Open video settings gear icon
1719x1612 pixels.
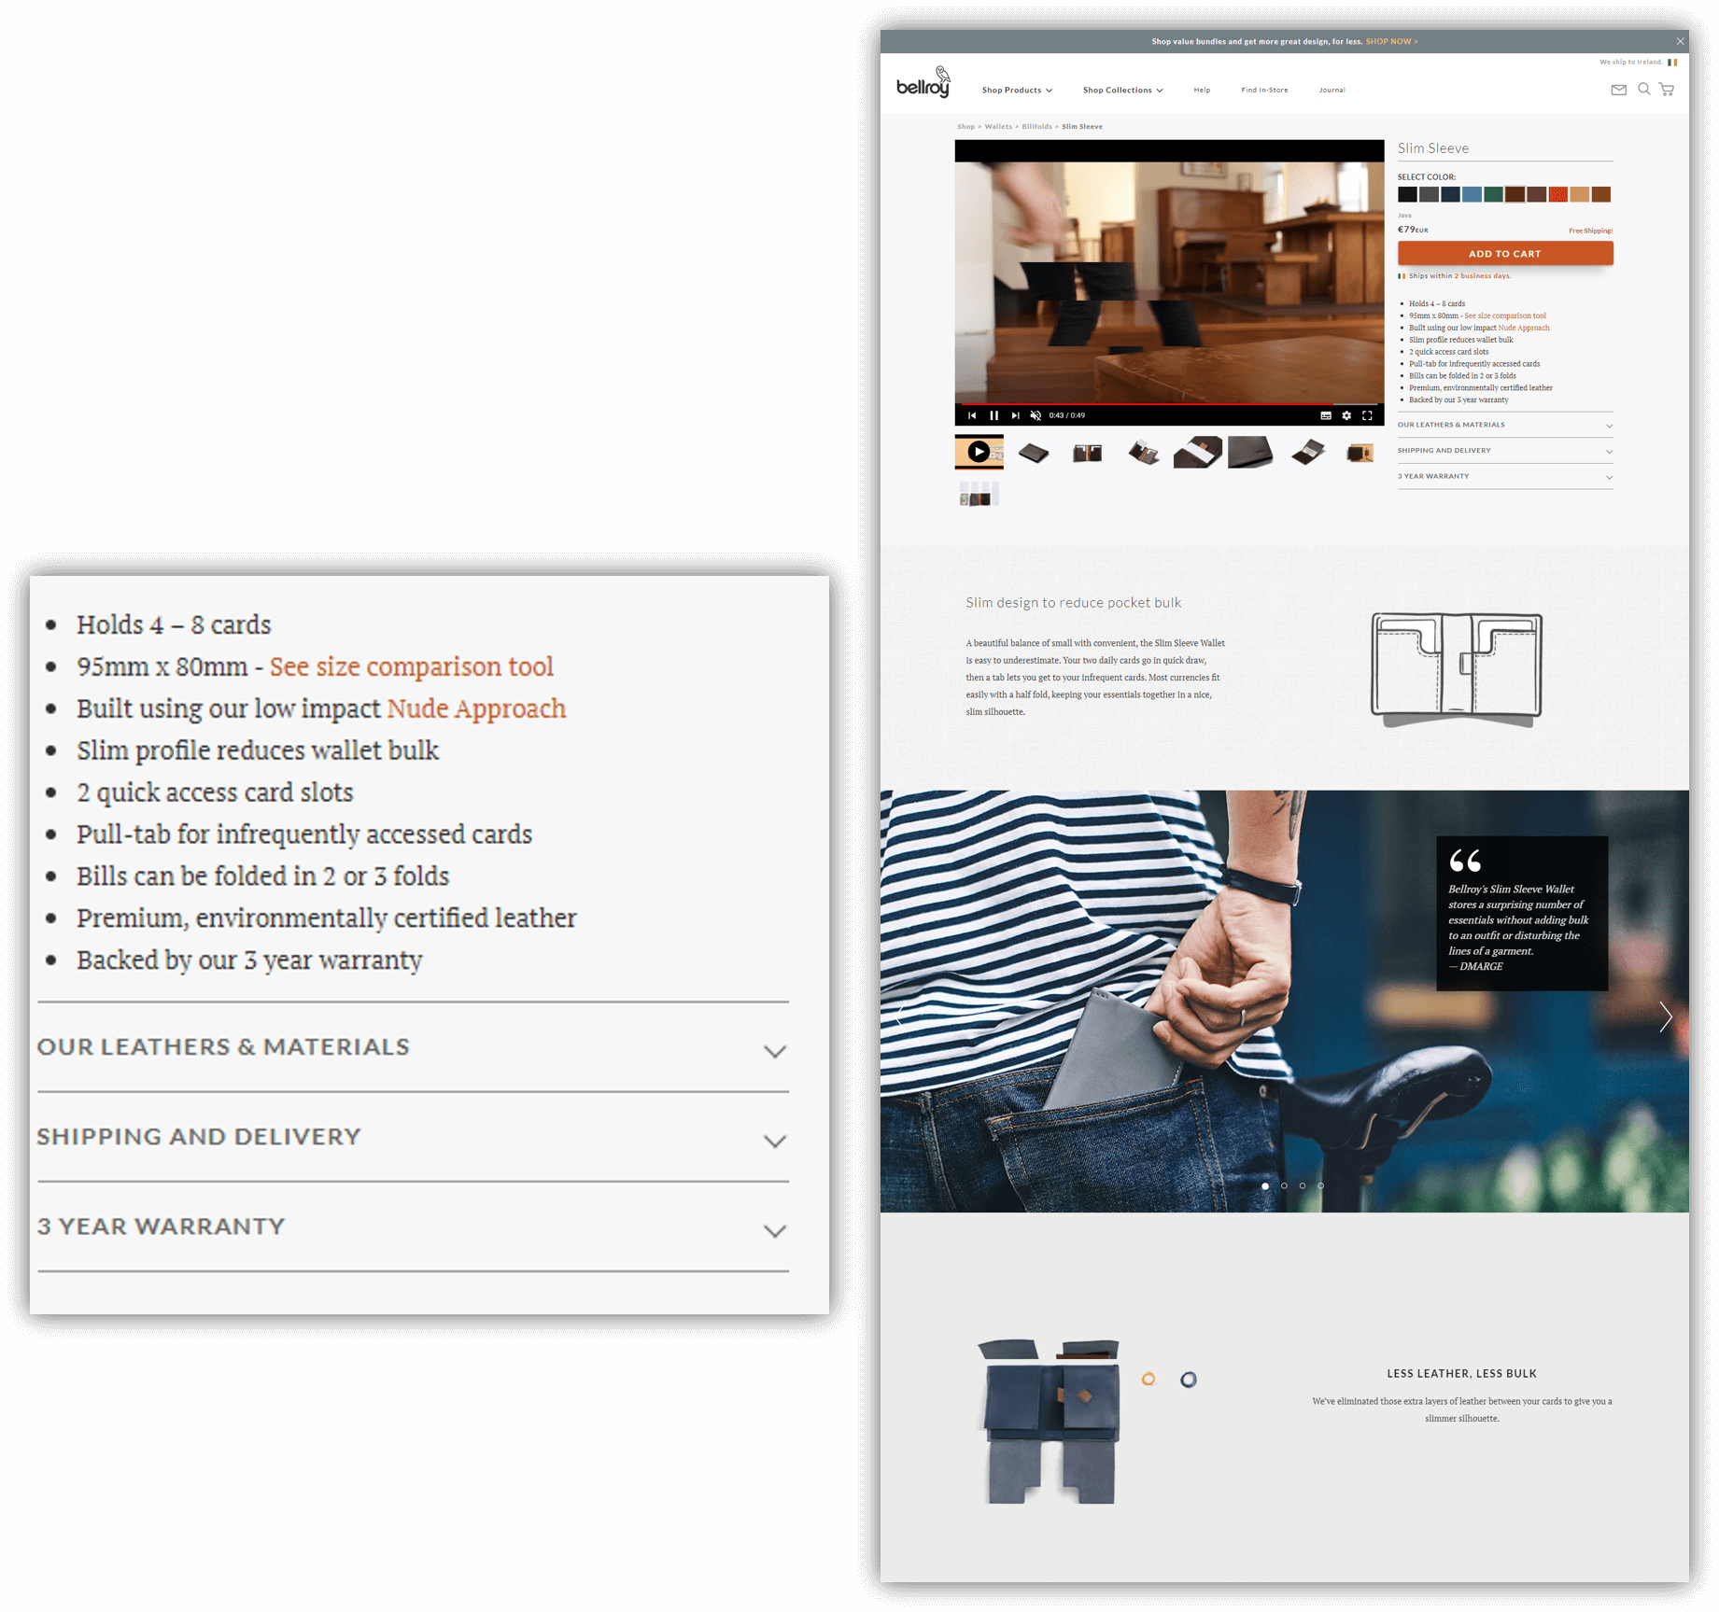tap(1346, 415)
